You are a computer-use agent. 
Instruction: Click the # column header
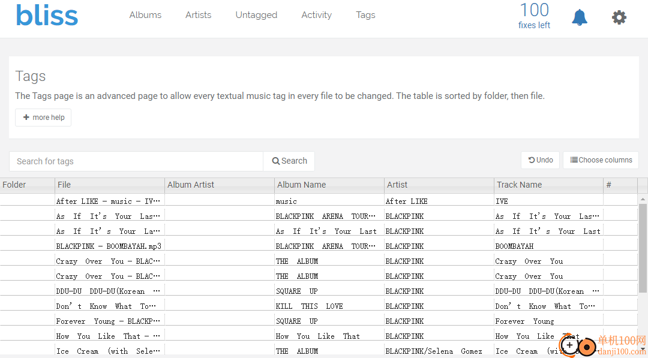[620, 185]
